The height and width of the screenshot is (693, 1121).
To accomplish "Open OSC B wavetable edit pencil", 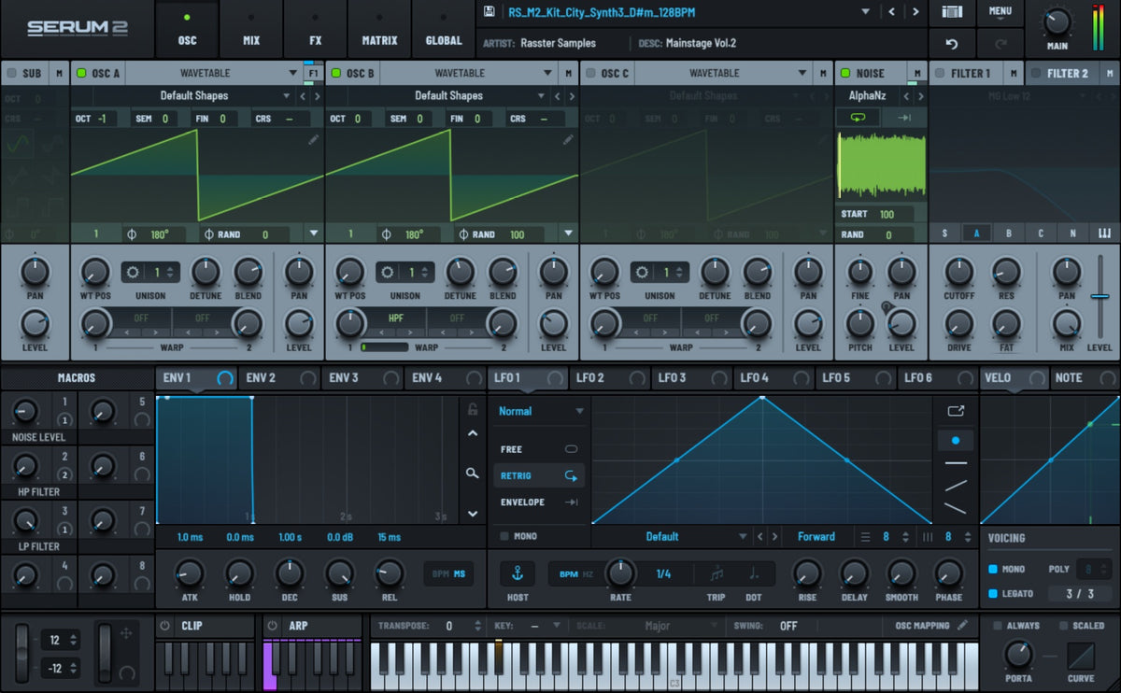I will (x=568, y=138).
